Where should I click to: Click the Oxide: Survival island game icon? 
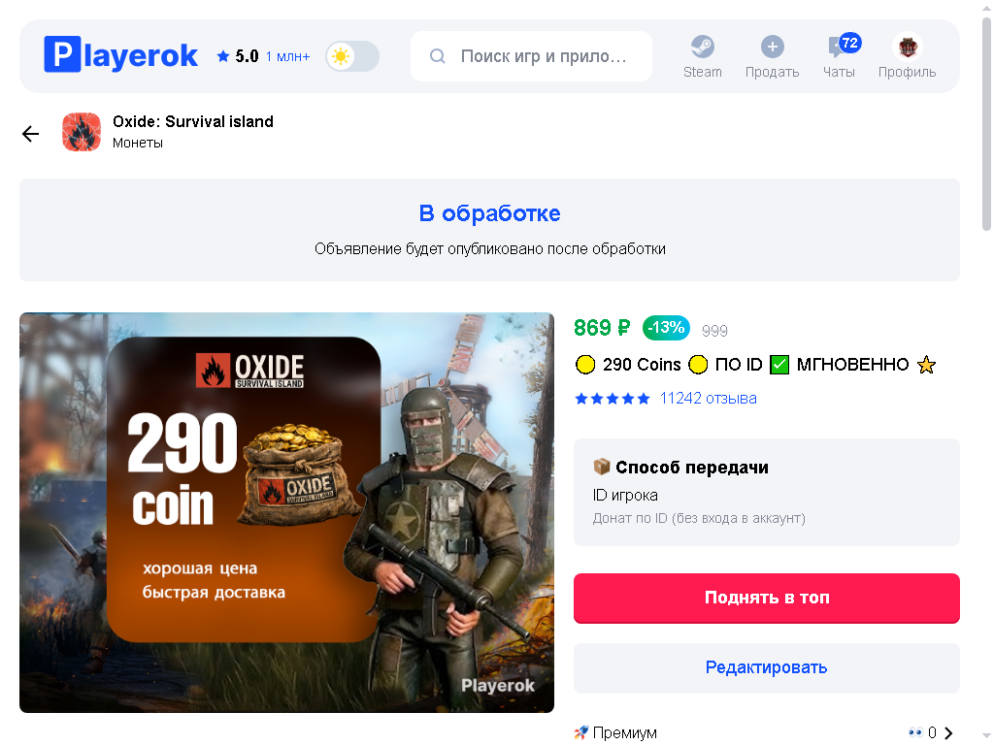(x=82, y=132)
